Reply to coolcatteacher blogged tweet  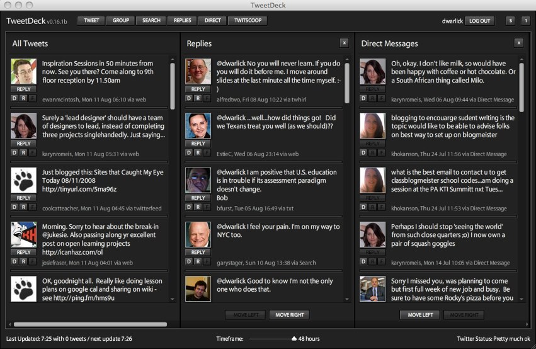tap(23, 198)
